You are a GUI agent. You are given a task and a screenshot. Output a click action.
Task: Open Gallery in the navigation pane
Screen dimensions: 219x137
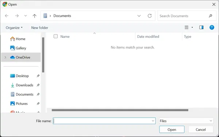tap(18, 48)
